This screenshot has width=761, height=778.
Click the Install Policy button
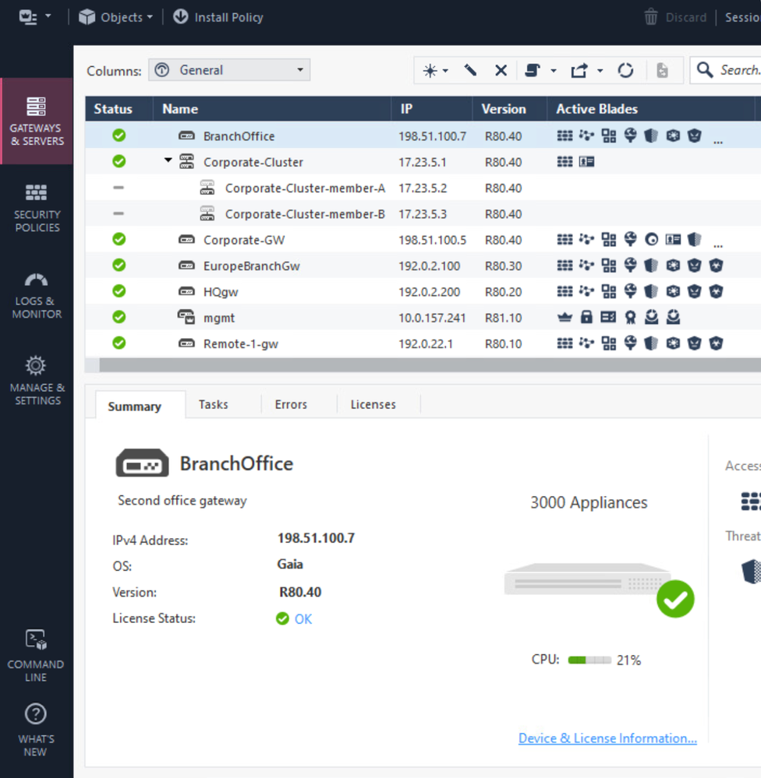[218, 17]
